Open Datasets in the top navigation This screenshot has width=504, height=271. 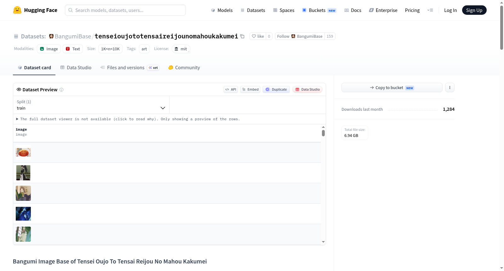point(253,10)
